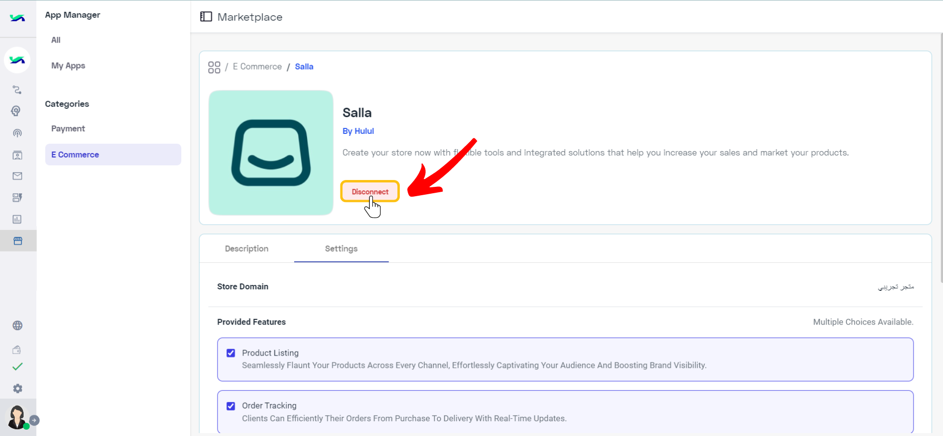Click the Product Listing feature card

[x=565, y=359]
